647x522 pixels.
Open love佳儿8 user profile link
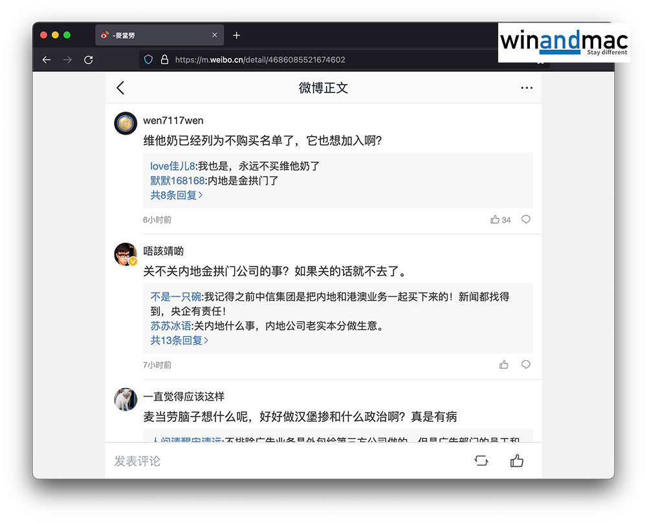[x=172, y=166]
